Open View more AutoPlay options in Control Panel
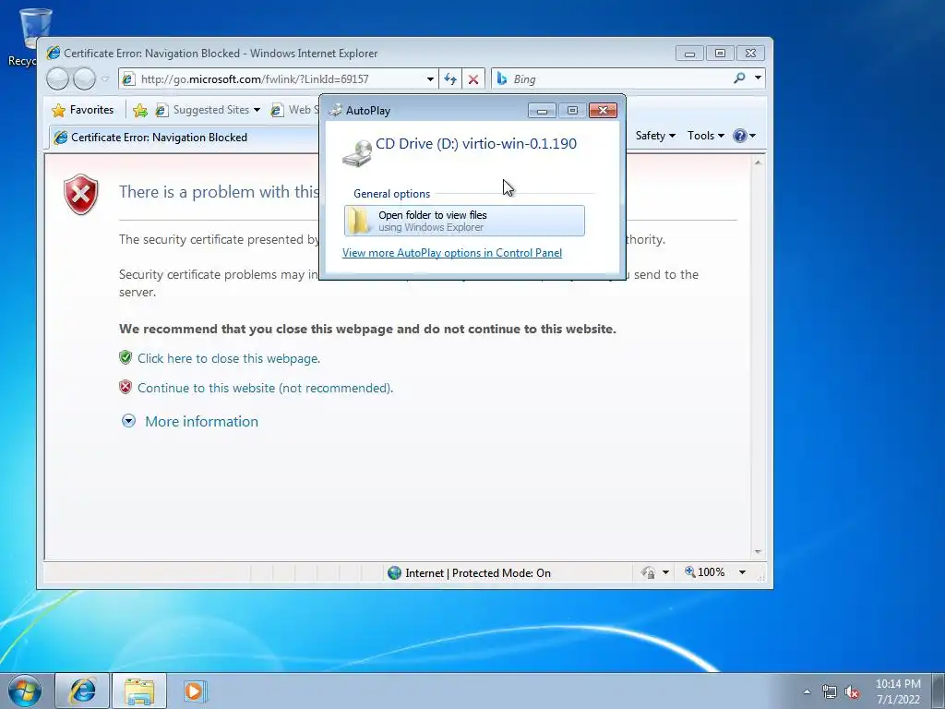The height and width of the screenshot is (709, 945). click(x=452, y=253)
